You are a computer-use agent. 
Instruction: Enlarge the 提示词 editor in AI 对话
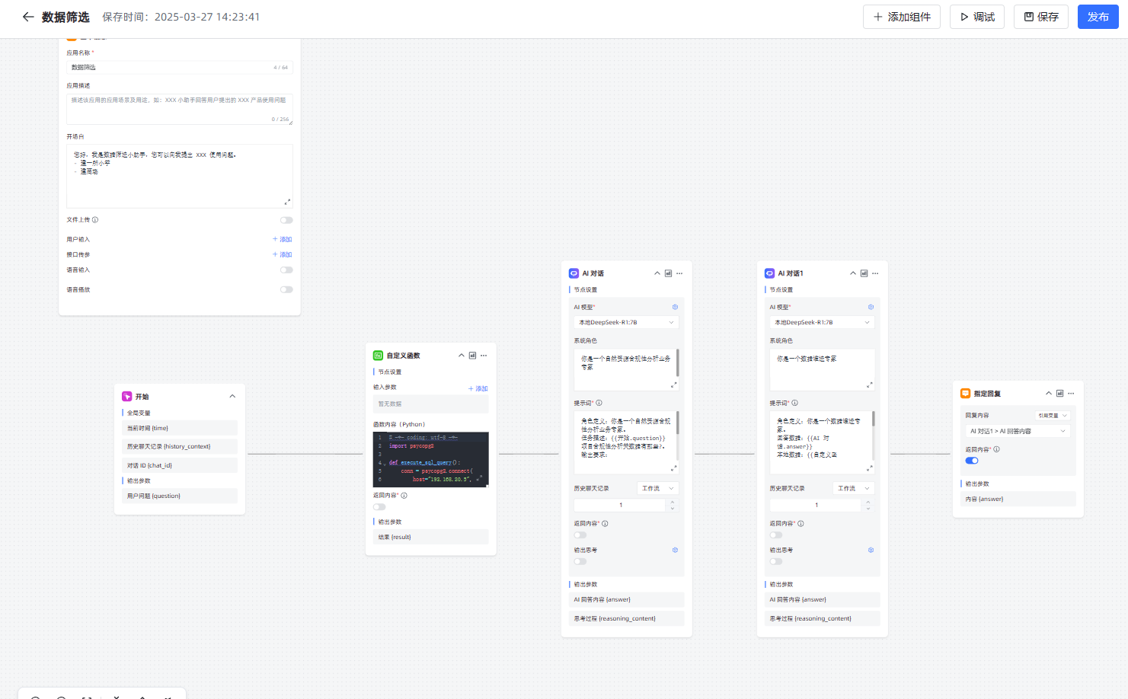[673, 468]
